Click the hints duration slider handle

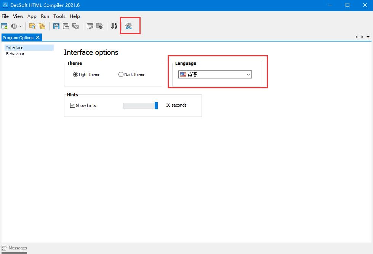(156, 105)
